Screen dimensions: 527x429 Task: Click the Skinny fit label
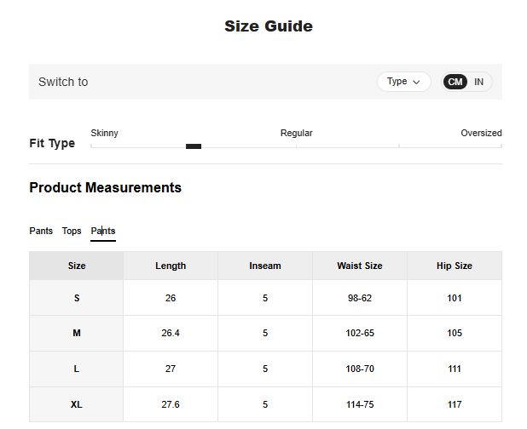click(x=104, y=133)
